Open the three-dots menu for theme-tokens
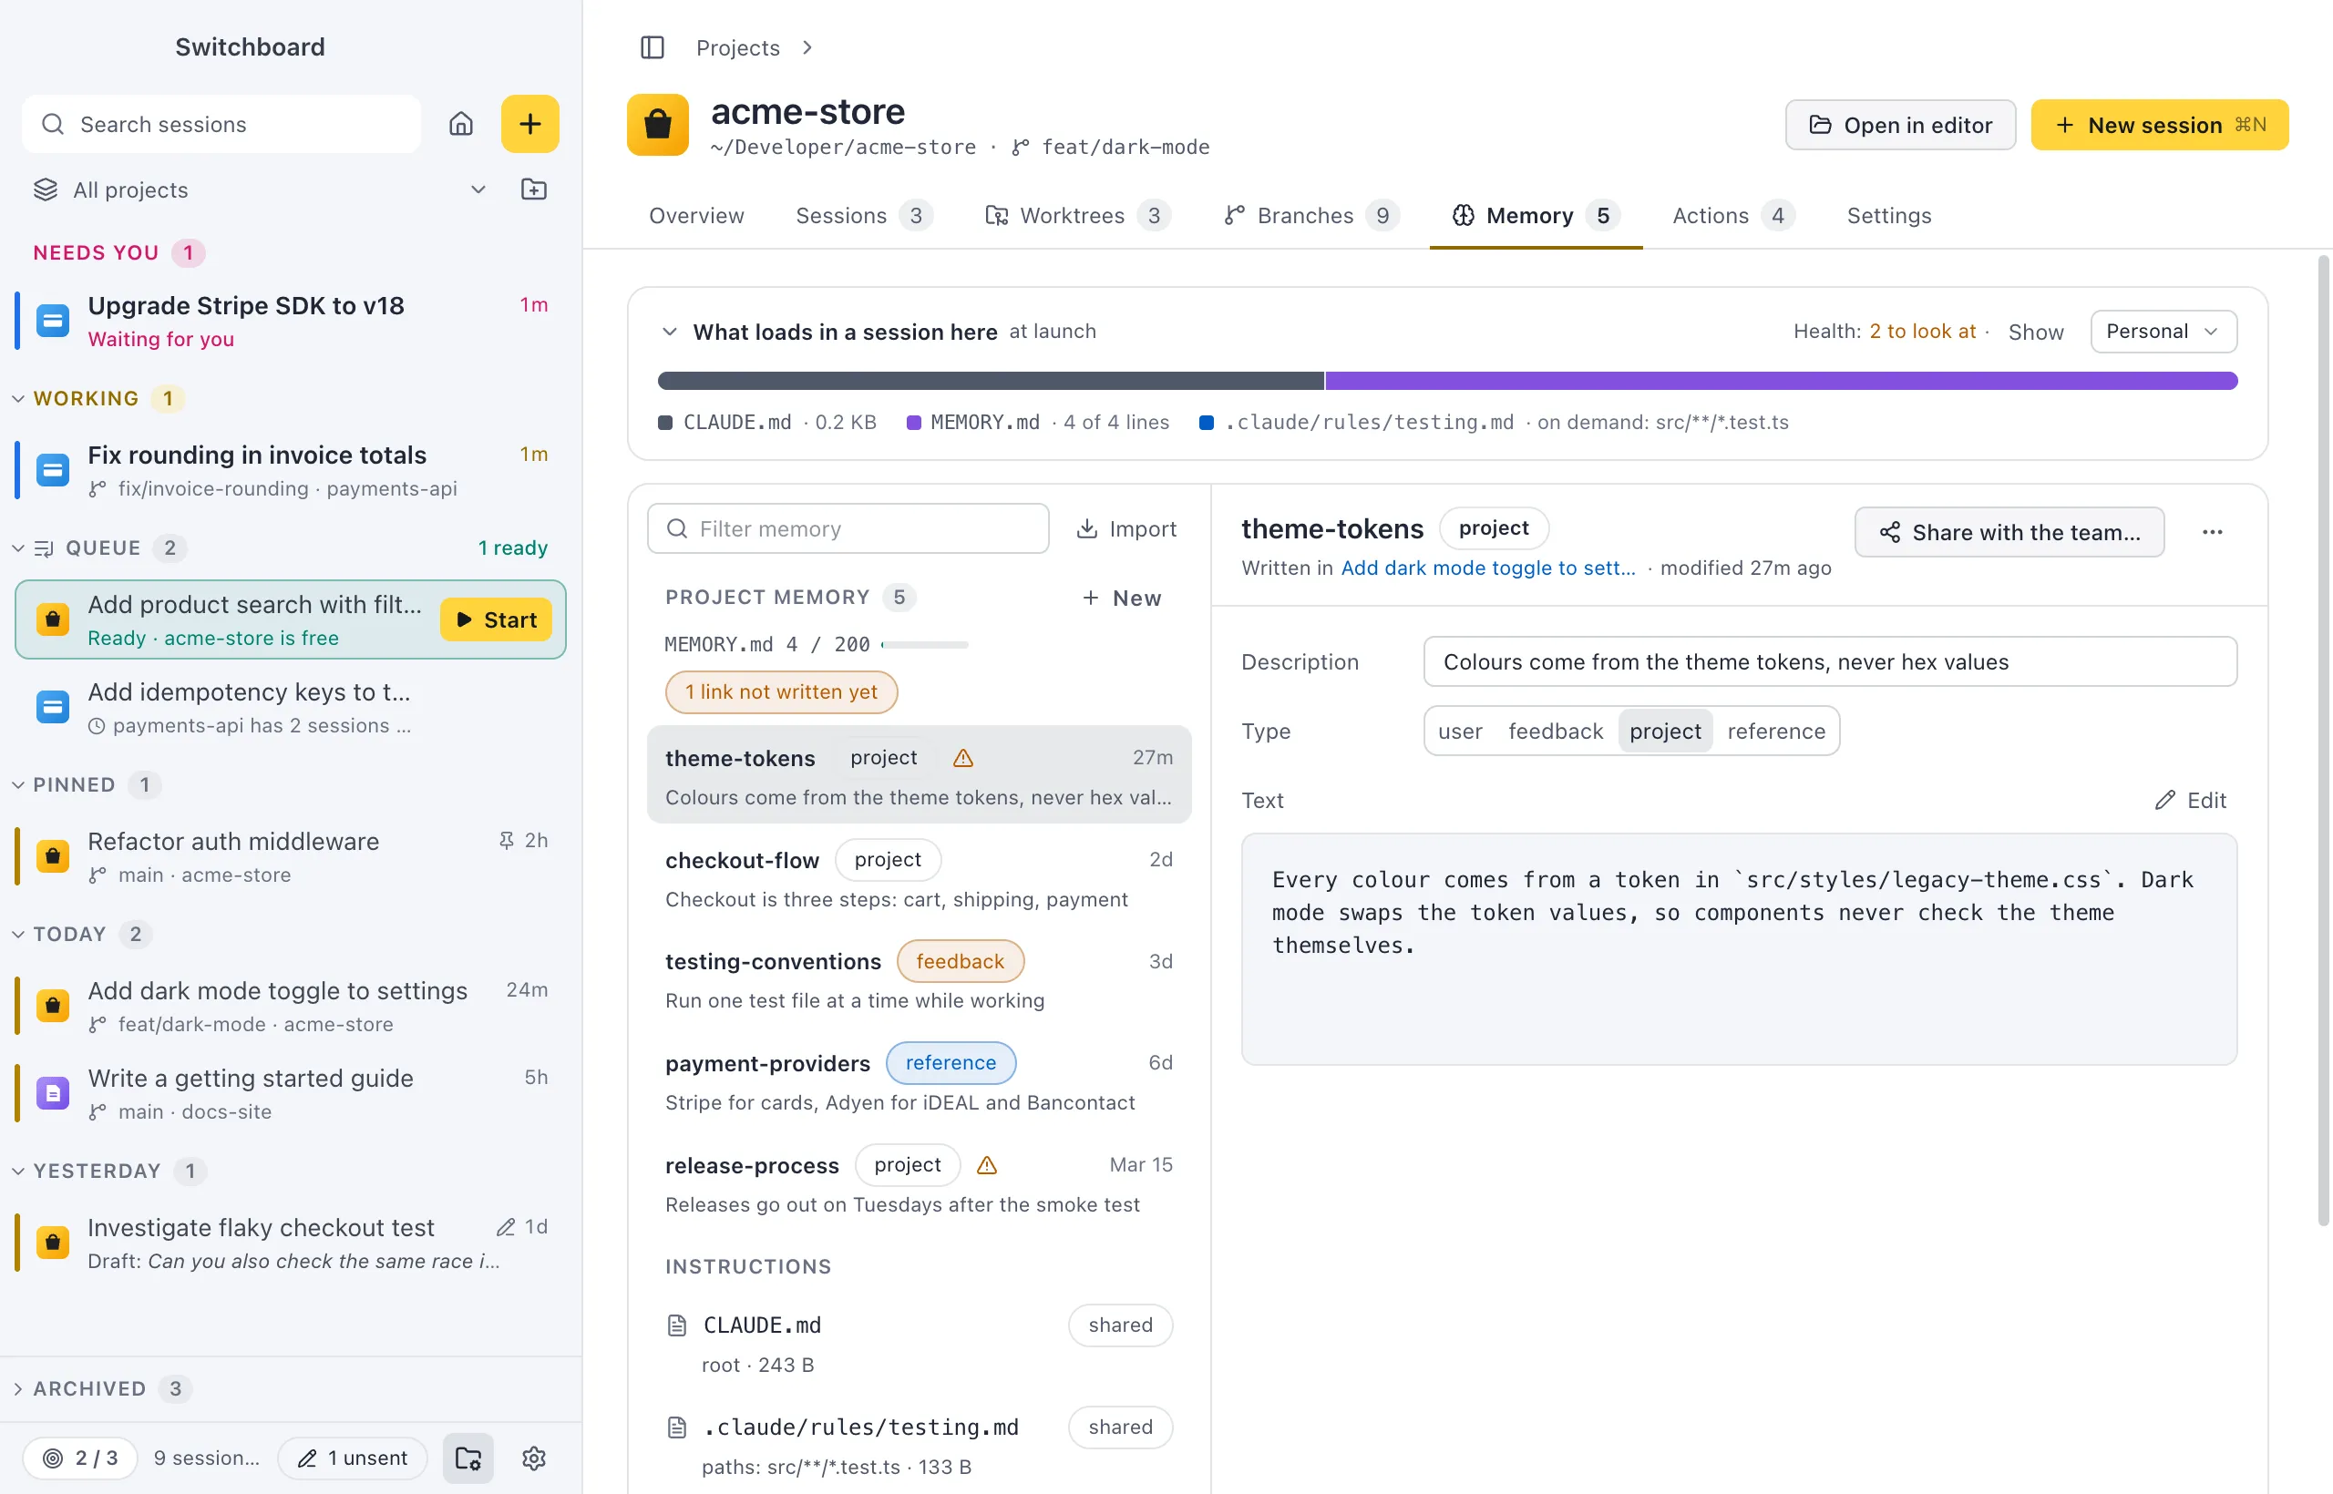This screenshot has height=1494, width=2333. (x=2212, y=532)
